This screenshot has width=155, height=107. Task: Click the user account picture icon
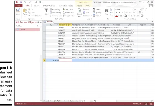point(151,6)
